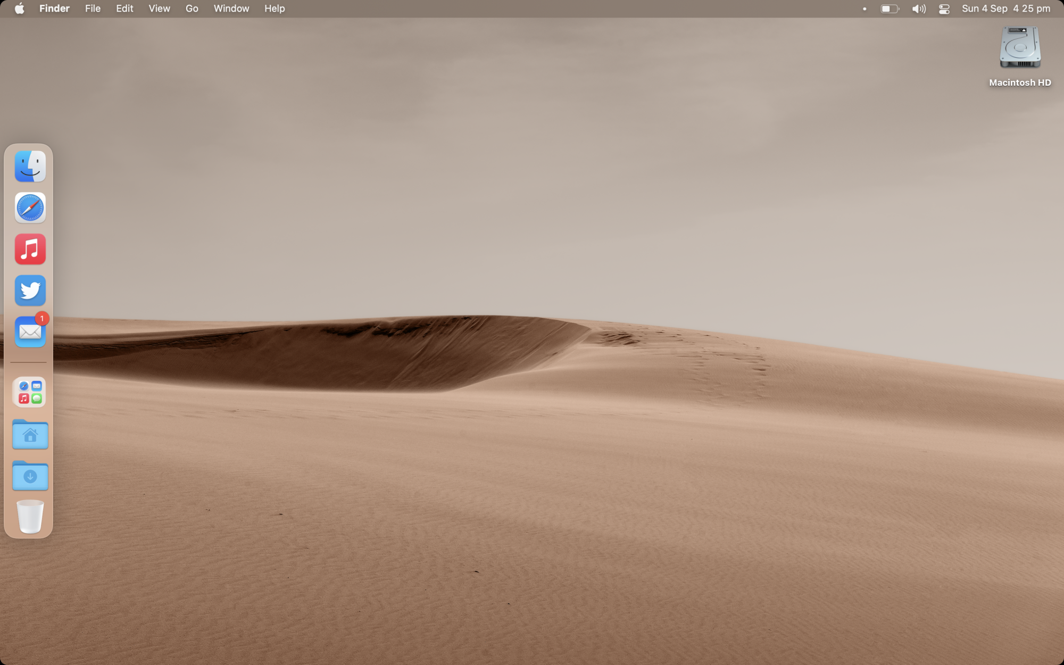Open the View menu
This screenshot has height=665, width=1064.
coord(159,9)
